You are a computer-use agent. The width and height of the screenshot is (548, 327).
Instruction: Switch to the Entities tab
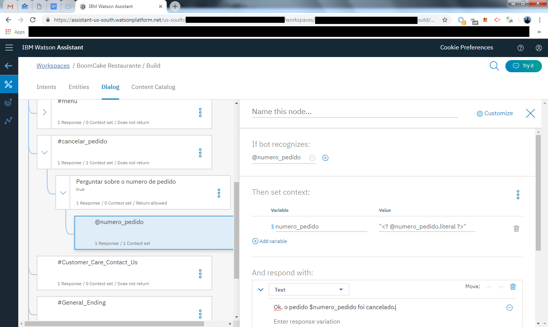79,87
